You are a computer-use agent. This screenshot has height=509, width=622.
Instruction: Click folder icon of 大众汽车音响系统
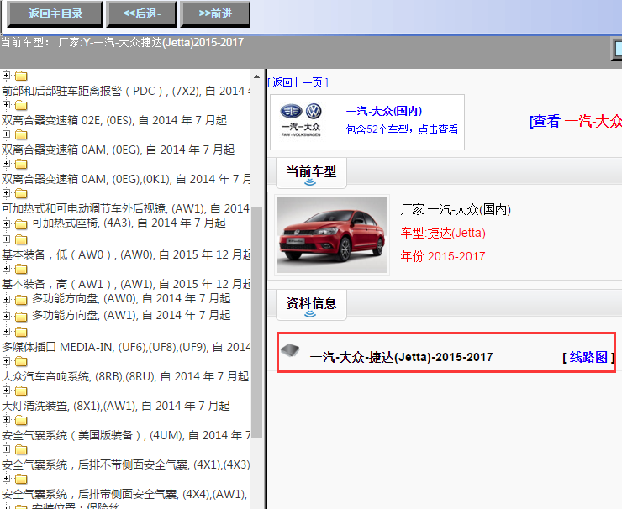tap(21, 361)
